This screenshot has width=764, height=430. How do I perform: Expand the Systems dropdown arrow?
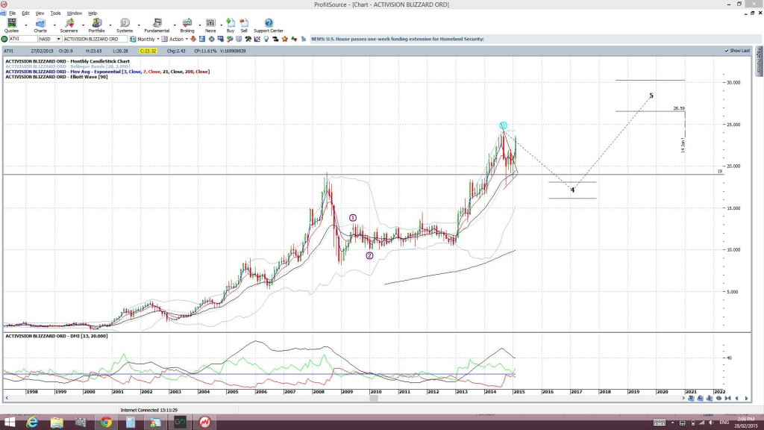point(138,25)
